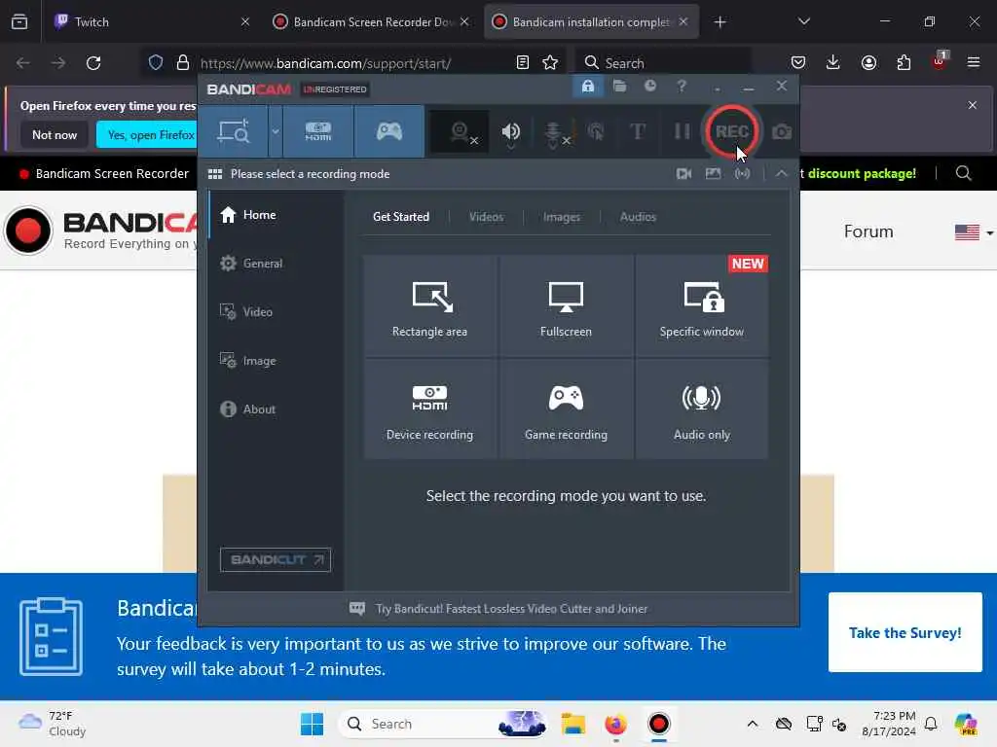Click the Firefox address bar URL
Viewport: 997px width, 747px height.
tap(325, 63)
